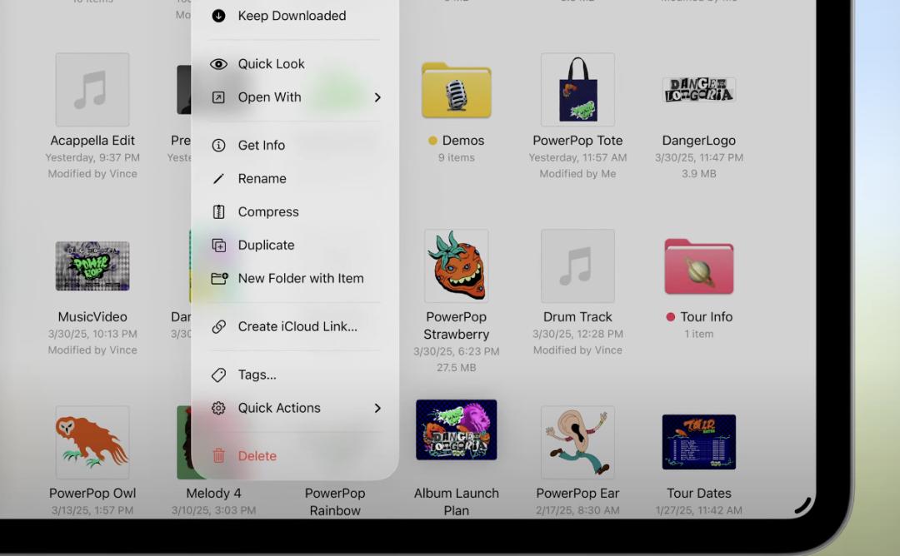Image resolution: width=900 pixels, height=556 pixels.
Task: Click "1/27/25, 11:42 AM" under Tour Dates
Action: coord(699,510)
